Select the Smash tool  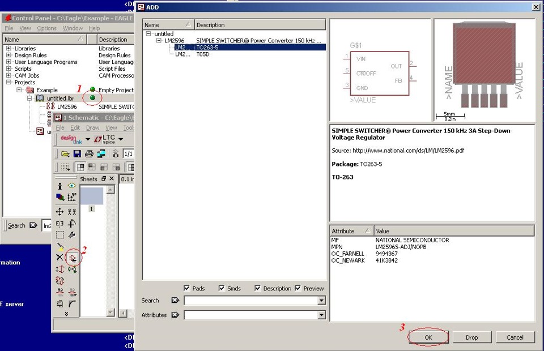tap(59, 304)
